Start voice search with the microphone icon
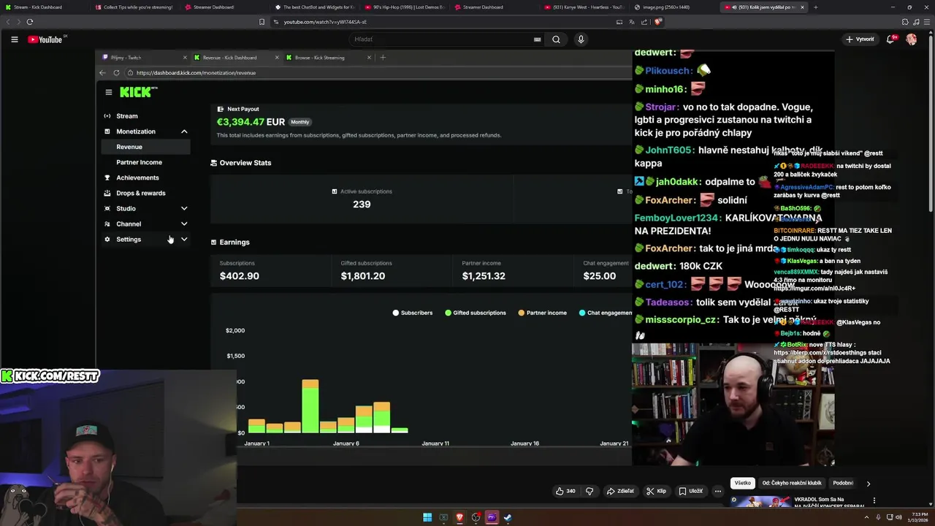 581,39
